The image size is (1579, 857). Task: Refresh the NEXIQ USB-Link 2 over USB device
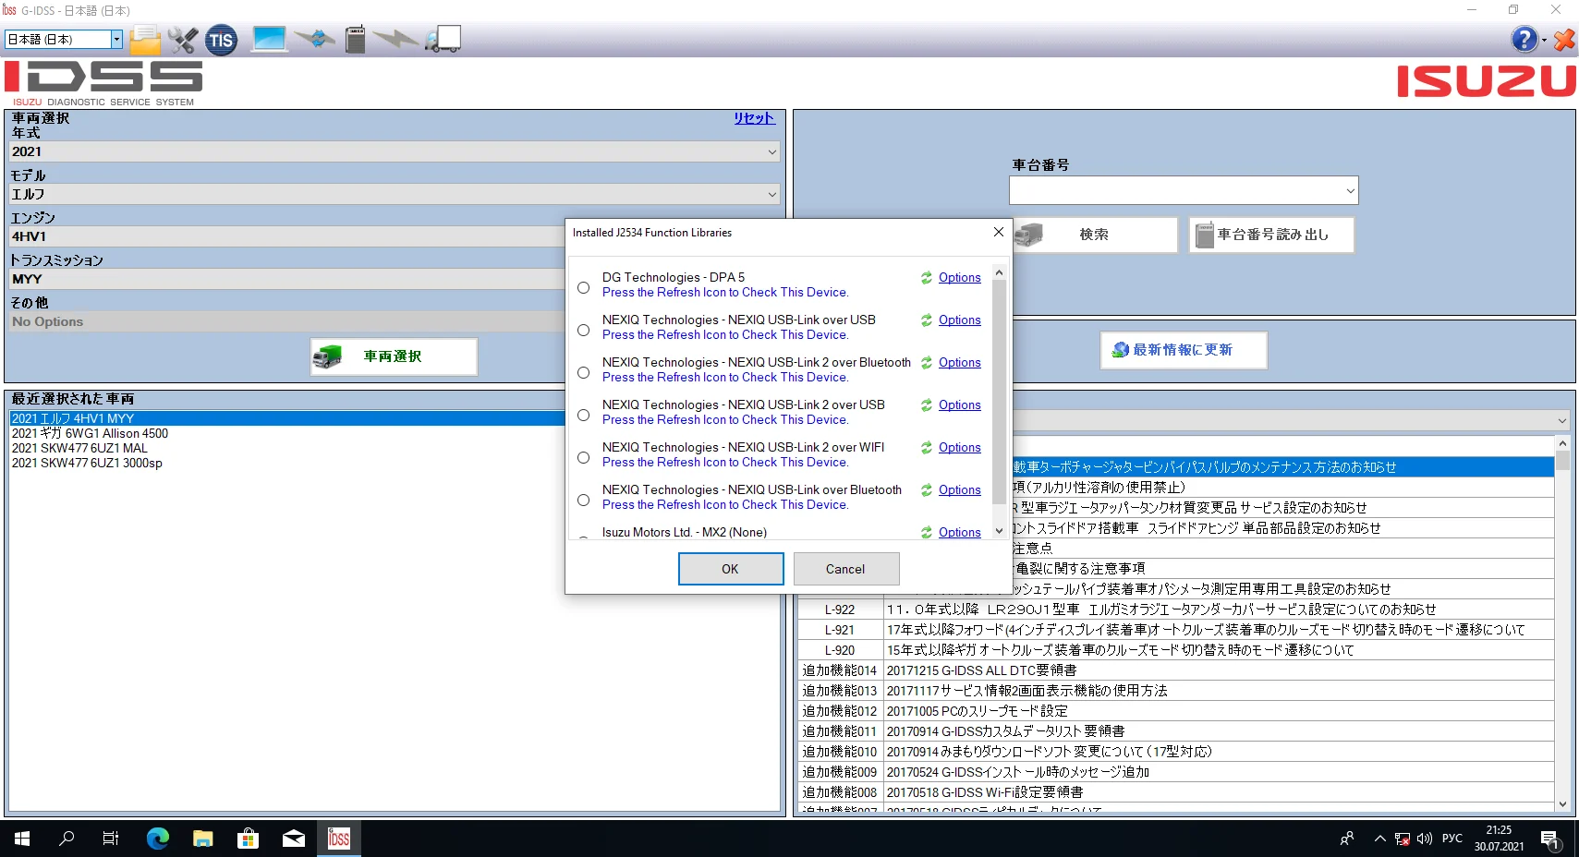pyautogui.click(x=926, y=405)
